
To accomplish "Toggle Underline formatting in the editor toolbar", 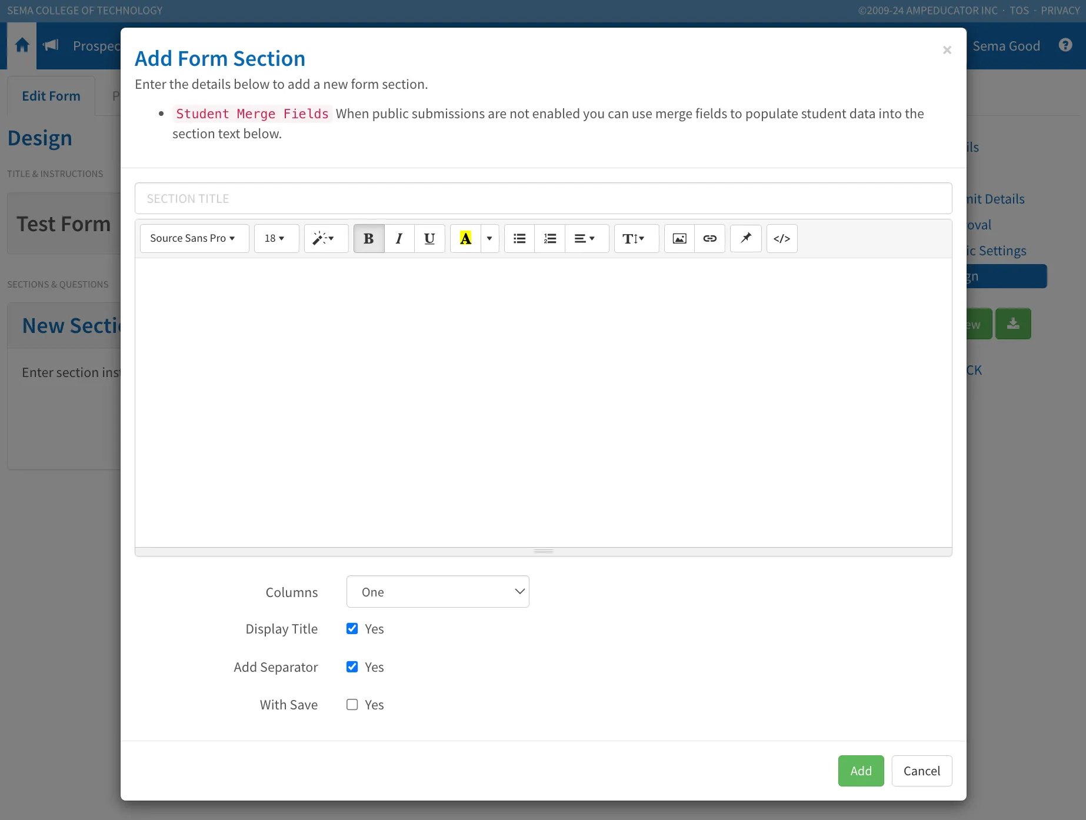I will point(430,238).
